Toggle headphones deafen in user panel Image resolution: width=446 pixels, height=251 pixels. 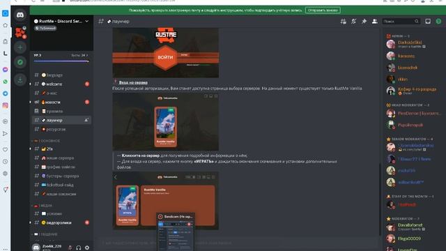[79, 248]
